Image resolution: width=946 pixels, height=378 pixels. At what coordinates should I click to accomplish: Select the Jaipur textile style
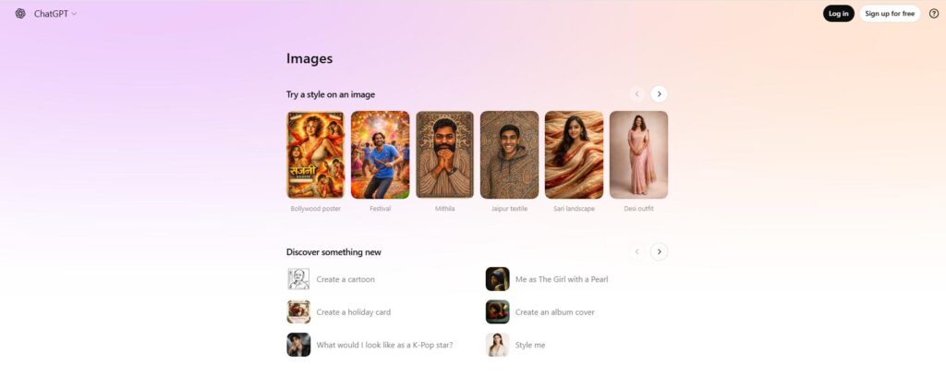tap(509, 154)
